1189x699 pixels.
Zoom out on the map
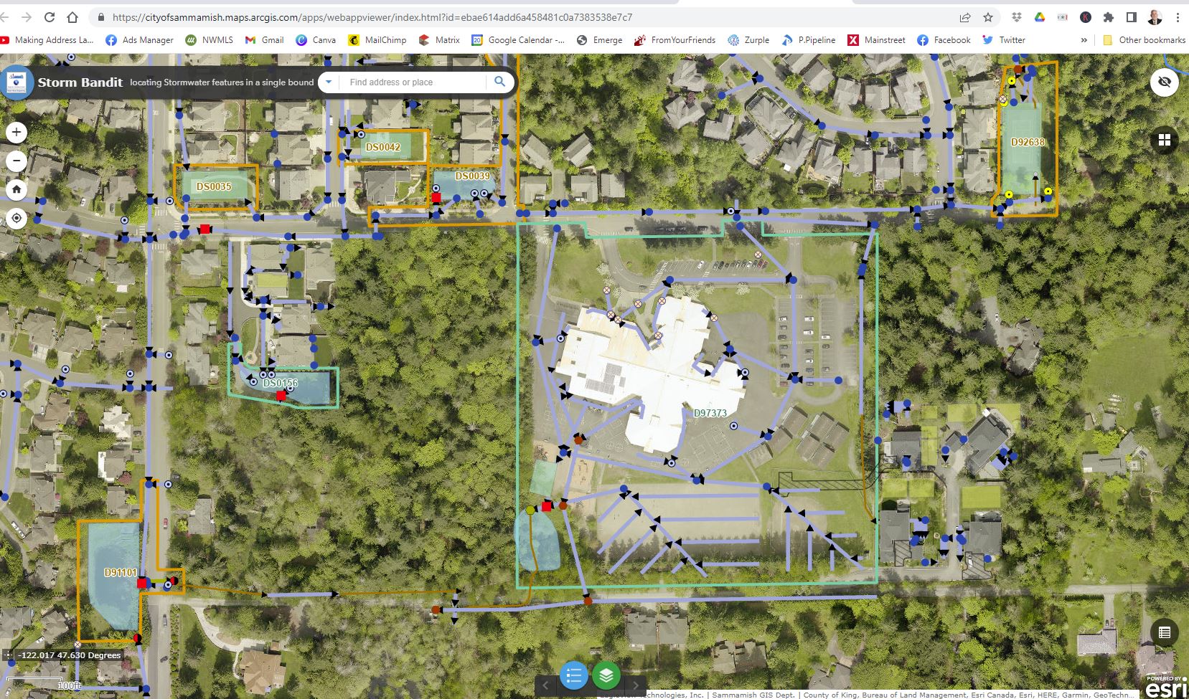[x=16, y=161]
